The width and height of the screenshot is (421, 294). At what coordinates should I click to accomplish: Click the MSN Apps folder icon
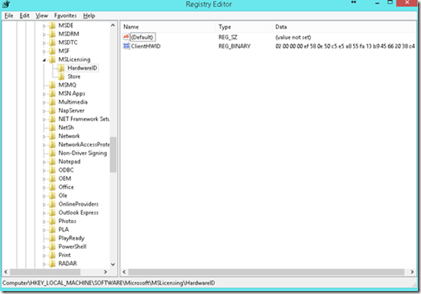click(53, 93)
